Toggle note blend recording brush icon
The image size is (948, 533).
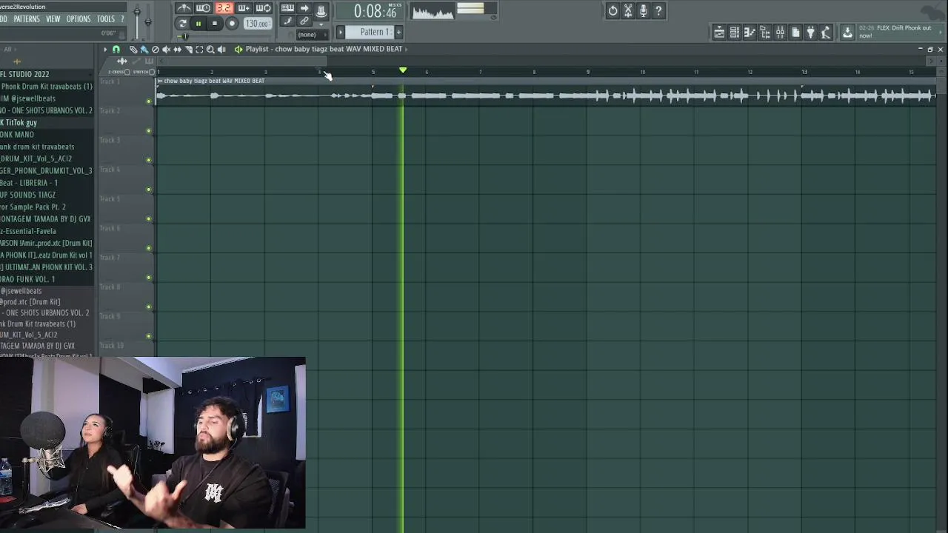287,21
